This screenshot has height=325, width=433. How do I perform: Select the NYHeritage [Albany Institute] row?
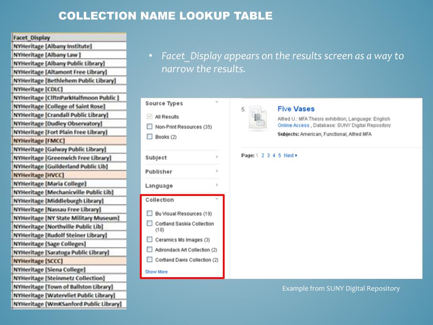(69, 46)
